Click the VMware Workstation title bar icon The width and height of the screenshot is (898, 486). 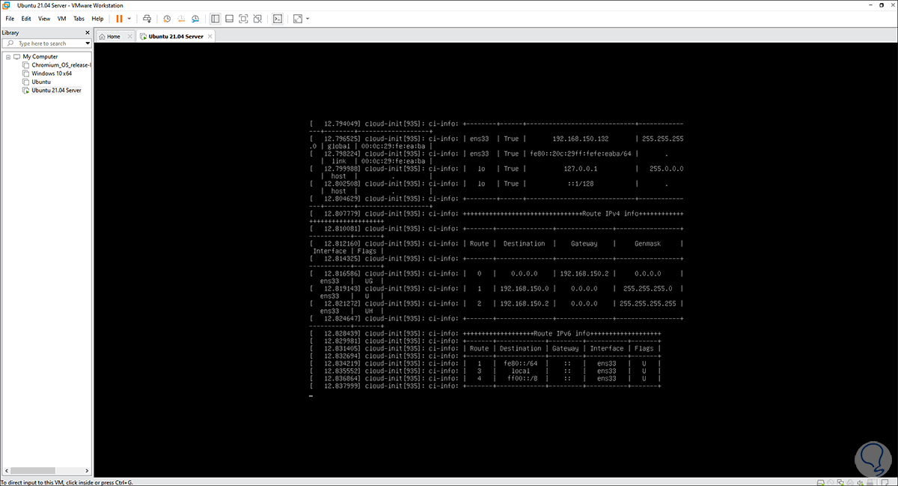(x=7, y=4)
